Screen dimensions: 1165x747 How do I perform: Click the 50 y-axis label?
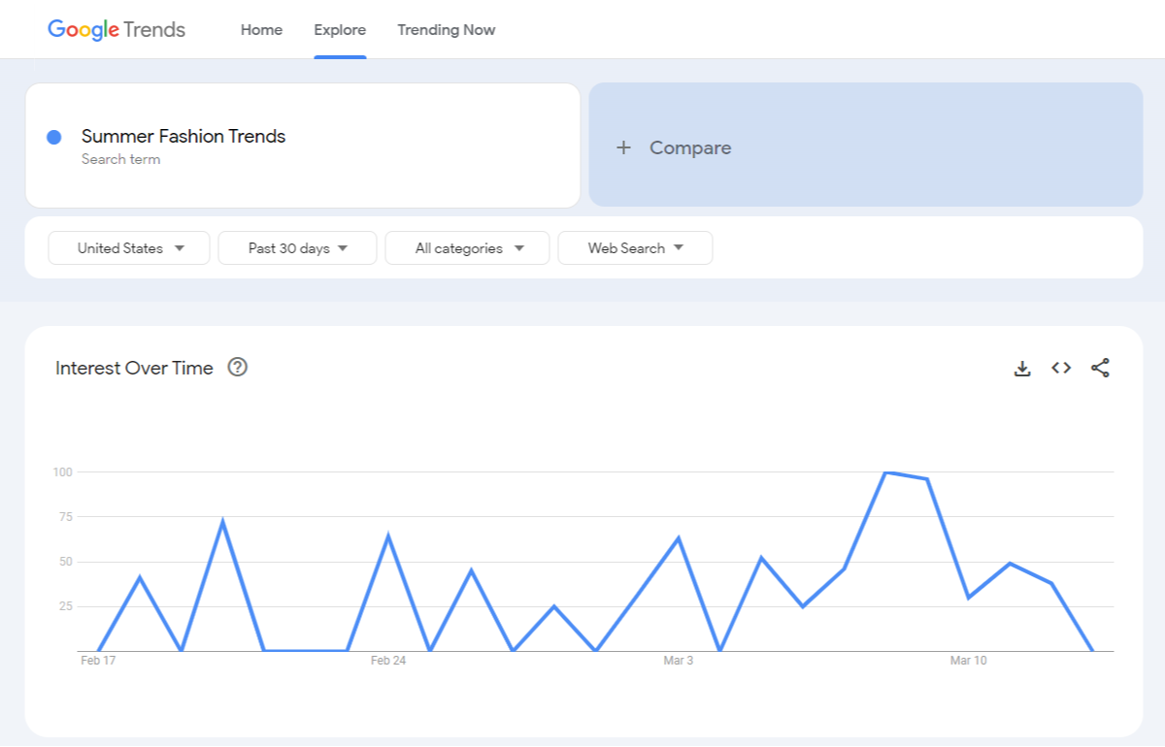(66, 562)
